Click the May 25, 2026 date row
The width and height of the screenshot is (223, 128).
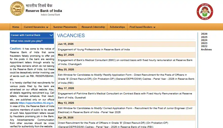click(126, 70)
